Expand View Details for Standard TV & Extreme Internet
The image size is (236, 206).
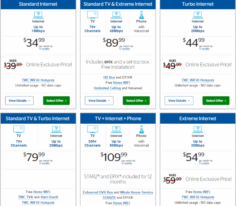[99, 100]
